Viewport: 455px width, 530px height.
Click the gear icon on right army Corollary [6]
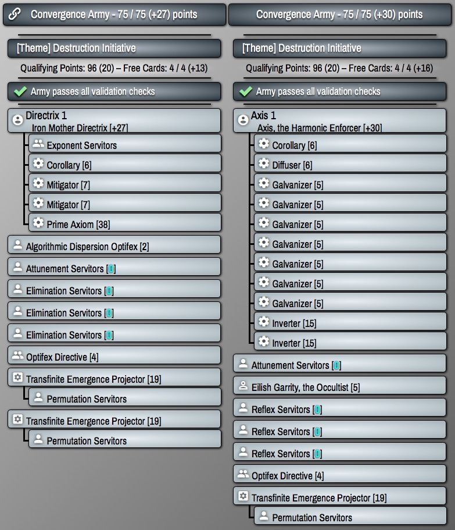[264, 144]
